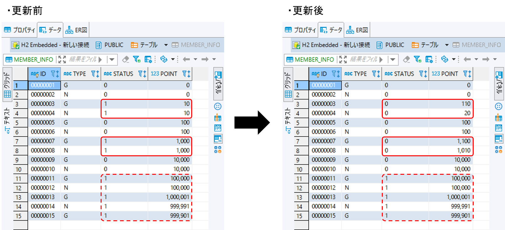Click PUBLIC schema breadcrumb in right panel
Screen dimensions: 505x230
point(390,45)
